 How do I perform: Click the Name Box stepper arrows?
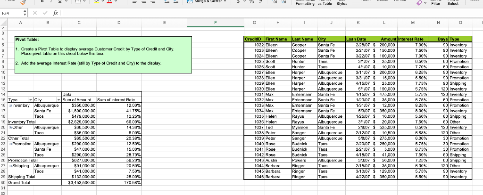(x=25, y=13)
